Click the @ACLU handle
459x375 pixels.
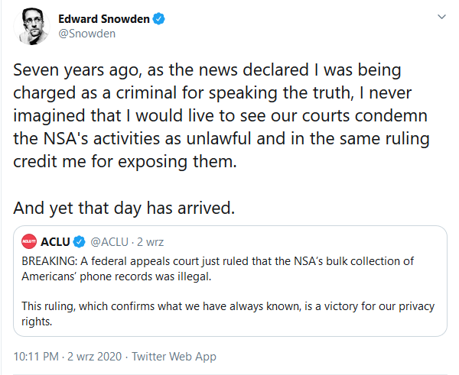click(x=109, y=242)
